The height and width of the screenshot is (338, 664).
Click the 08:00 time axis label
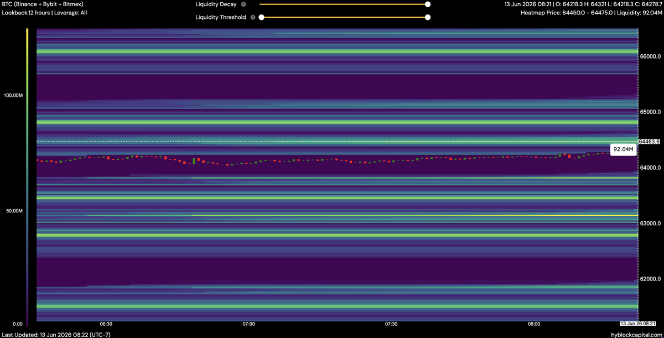535,324
